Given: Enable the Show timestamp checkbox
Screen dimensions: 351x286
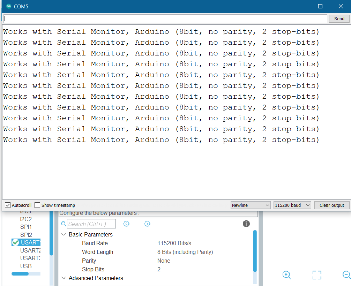Looking at the screenshot, I should click(37, 205).
